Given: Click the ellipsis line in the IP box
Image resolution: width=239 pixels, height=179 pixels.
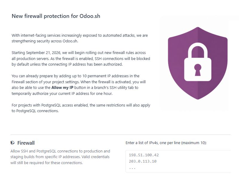Looking at the screenshot, I should tap(132, 168).
